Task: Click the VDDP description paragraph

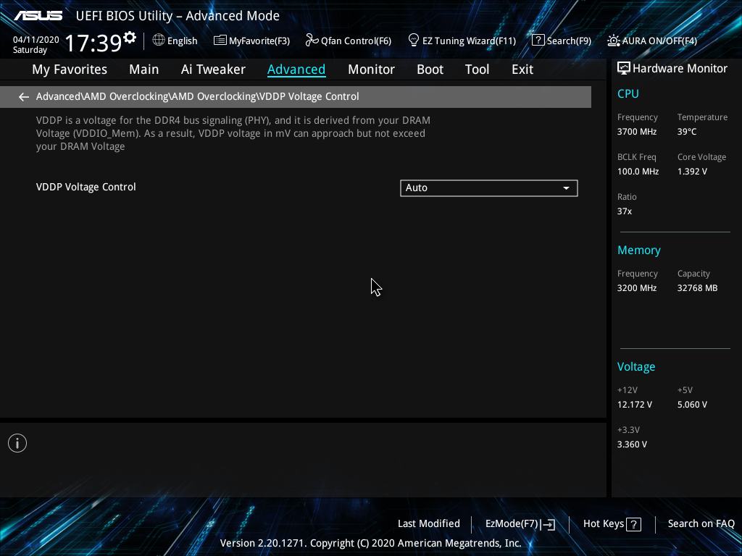Action: tap(233, 133)
